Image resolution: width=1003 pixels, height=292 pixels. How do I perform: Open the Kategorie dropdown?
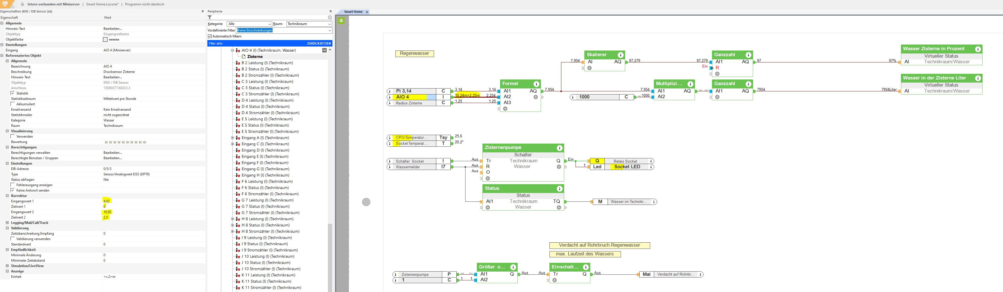coord(249,24)
